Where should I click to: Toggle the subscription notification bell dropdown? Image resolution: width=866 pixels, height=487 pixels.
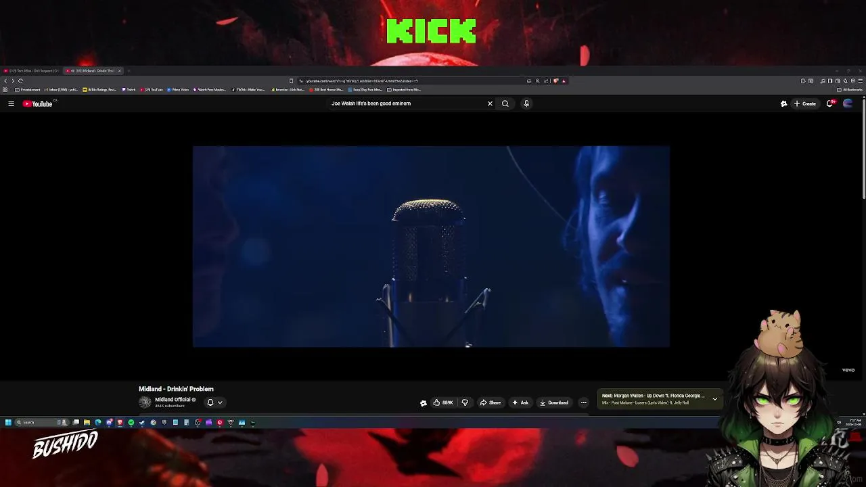(x=214, y=402)
